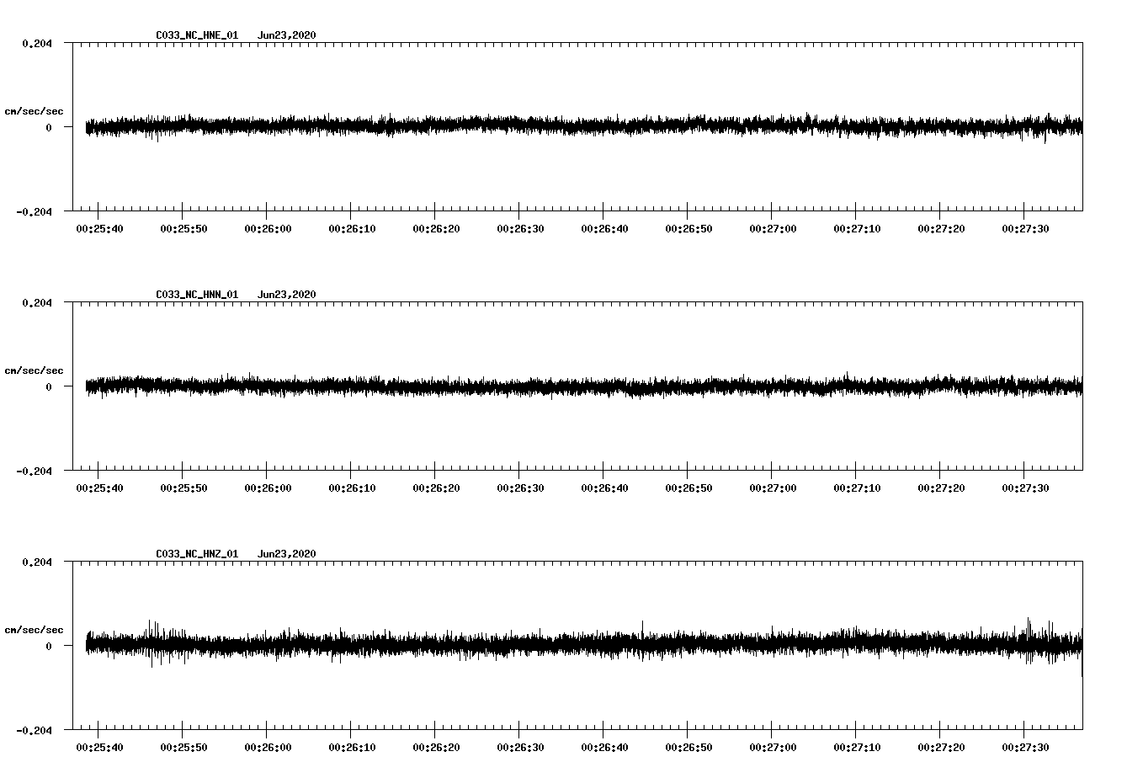The image size is (1143, 778).
Task: Click the -0.204 lower limit on the HNZ axis
Action: point(34,730)
